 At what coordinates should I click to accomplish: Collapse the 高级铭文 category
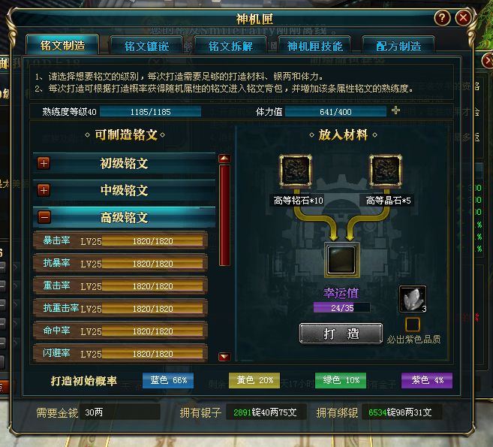(44, 217)
